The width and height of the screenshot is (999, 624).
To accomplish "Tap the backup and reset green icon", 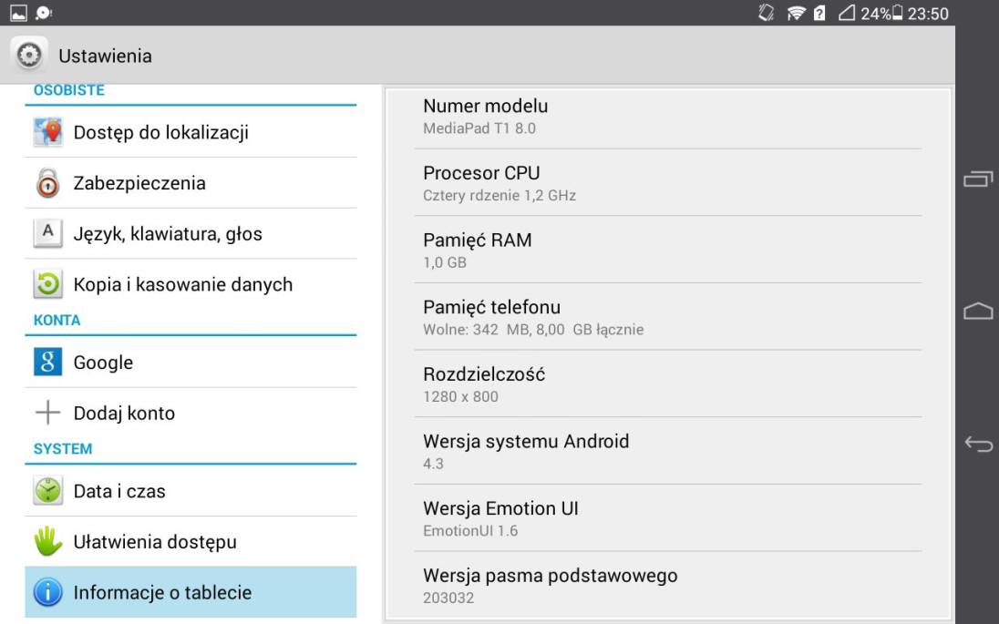I will tap(47, 284).
